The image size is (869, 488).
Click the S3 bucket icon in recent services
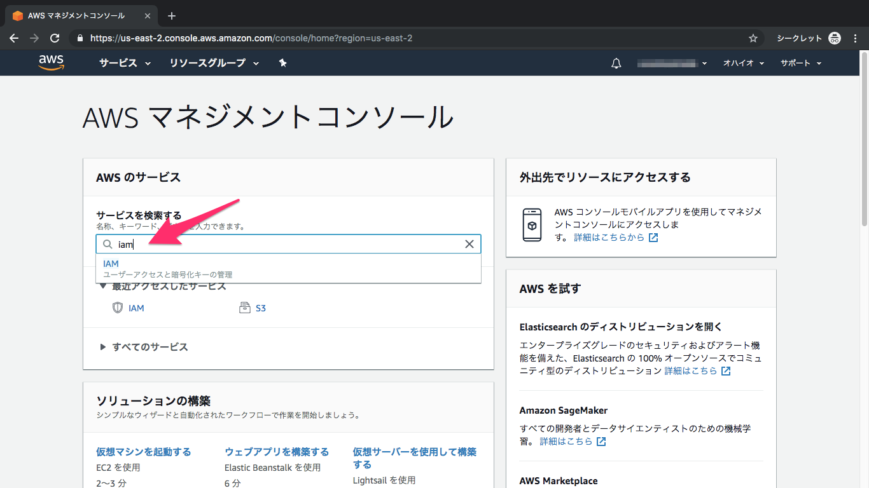(245, 308)
